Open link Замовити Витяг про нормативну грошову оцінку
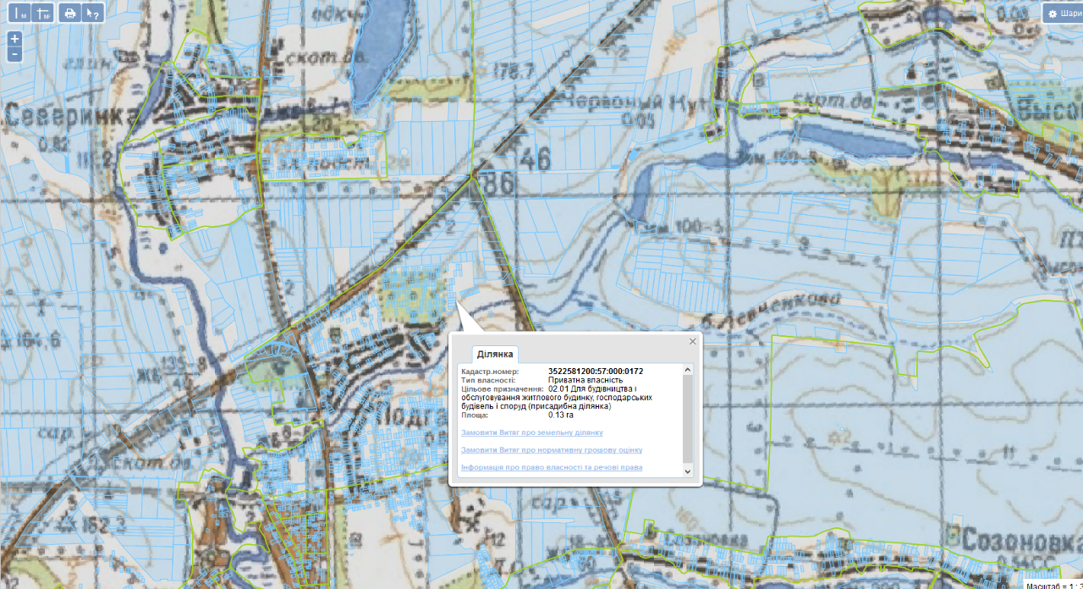Screen dimensions: 1083x589 (x=552, y=450)
